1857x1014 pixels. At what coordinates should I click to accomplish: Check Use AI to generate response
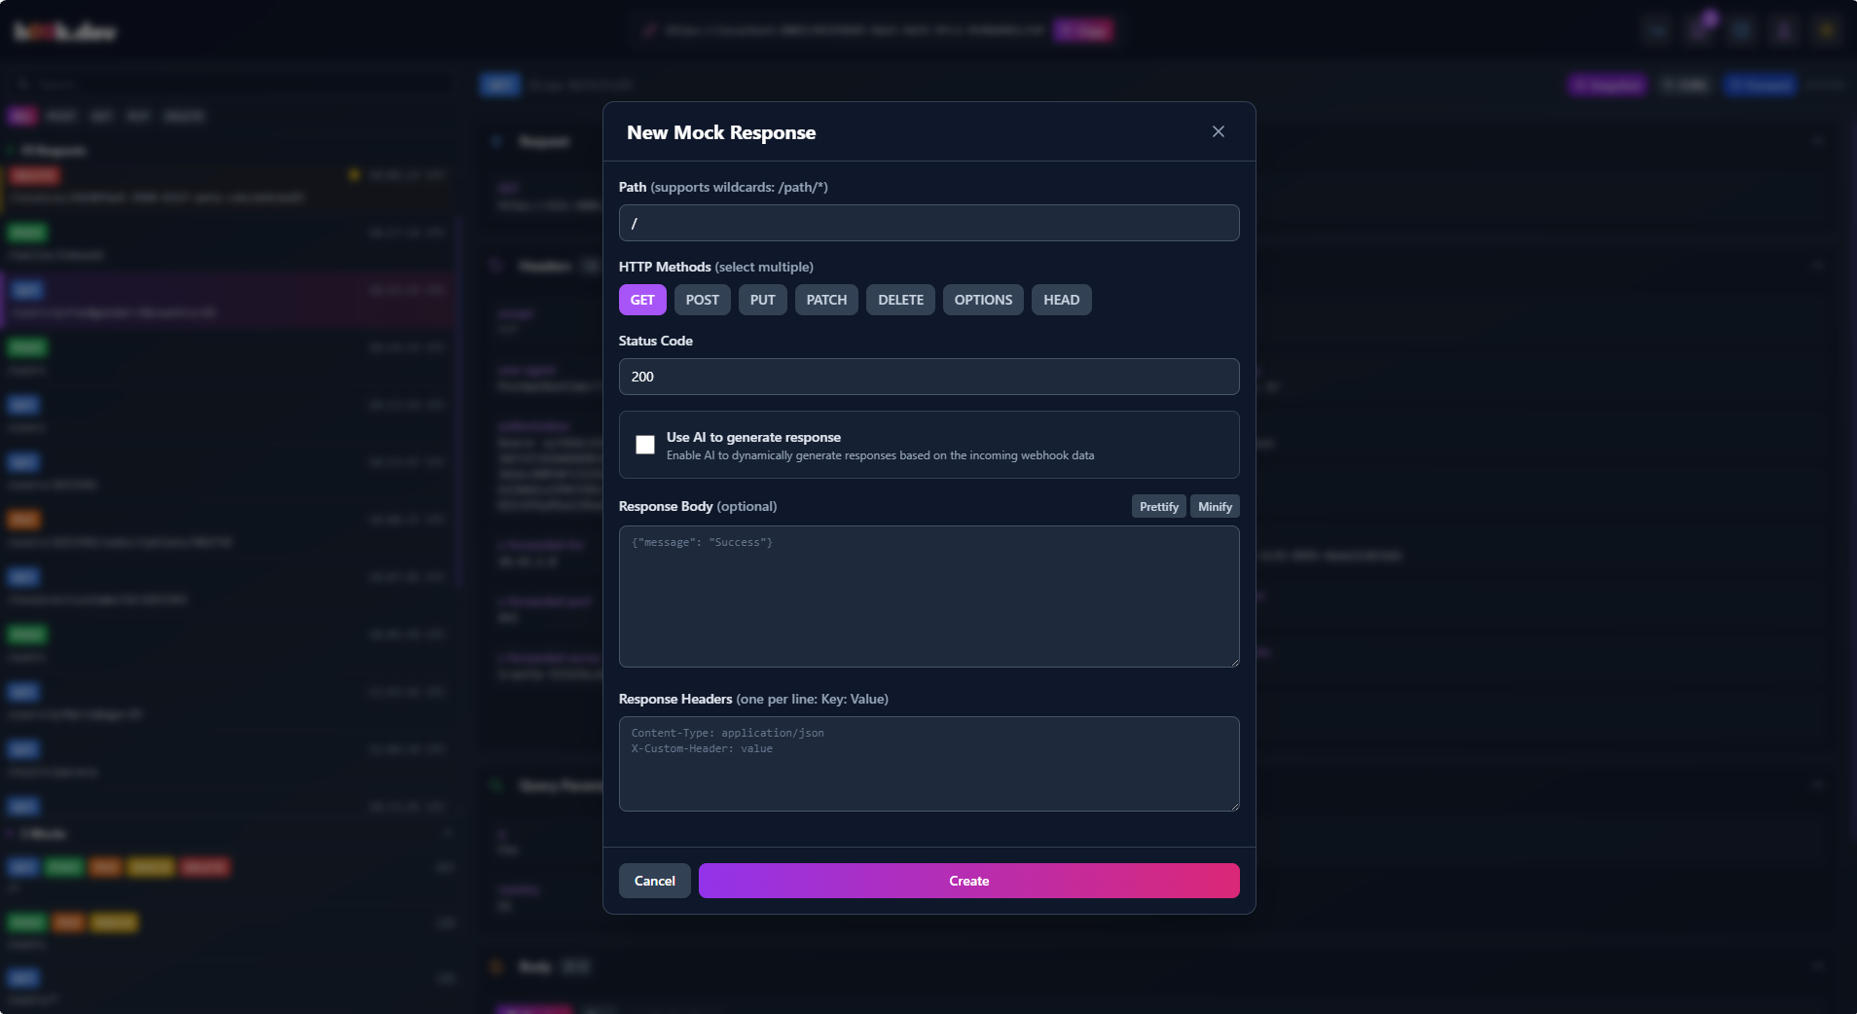[x=645, y=445]
